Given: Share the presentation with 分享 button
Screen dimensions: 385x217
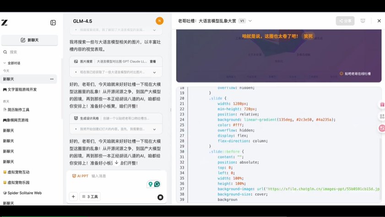Looking at the screenshot, I should (345, 21).
